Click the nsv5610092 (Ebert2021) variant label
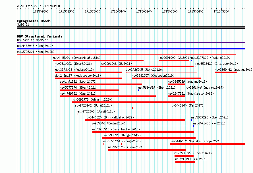The width and height of the screenshot is (253, 173). coord(73,64)
